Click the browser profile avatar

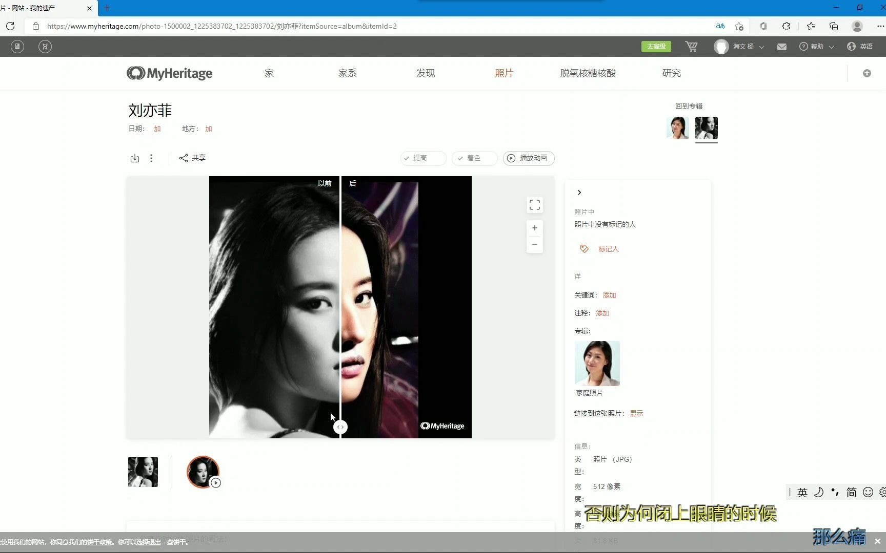(857, 26)
